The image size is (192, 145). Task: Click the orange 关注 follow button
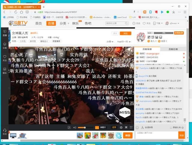125,33
